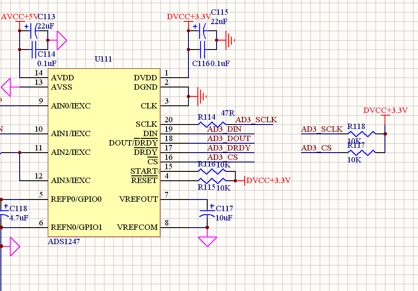
Task: Click the AD3_CS net label at pin 16
Action: point(222,157)
